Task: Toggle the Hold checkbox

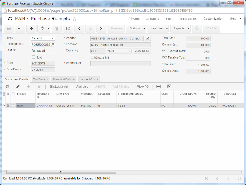Action: coord(33,57)
